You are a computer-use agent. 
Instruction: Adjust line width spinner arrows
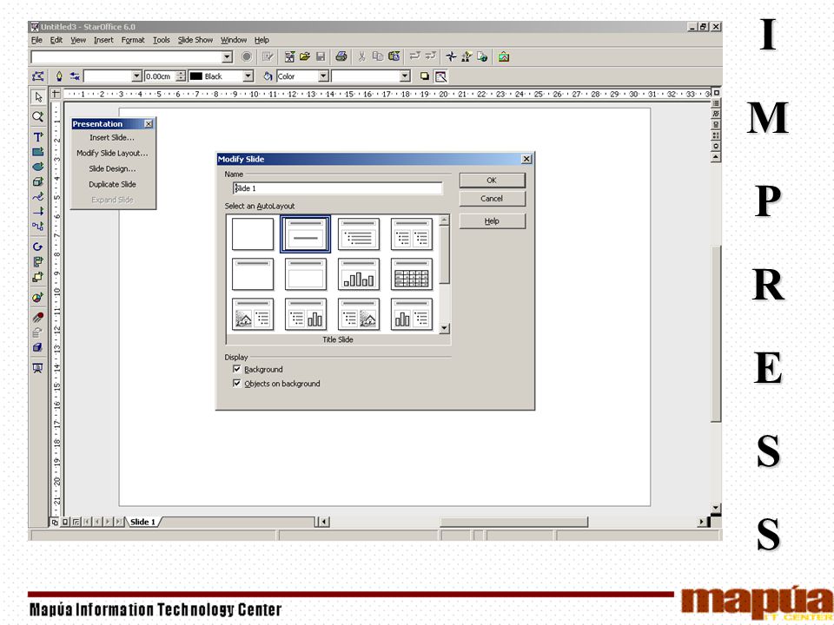[181, 76]
